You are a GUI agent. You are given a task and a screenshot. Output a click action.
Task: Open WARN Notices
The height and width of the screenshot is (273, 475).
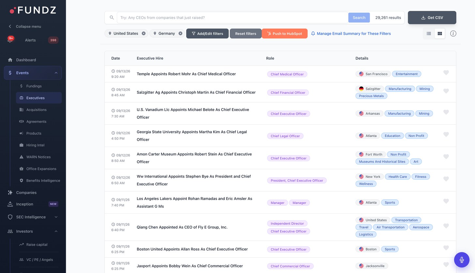pyautogui.click(x=38, y=157)
